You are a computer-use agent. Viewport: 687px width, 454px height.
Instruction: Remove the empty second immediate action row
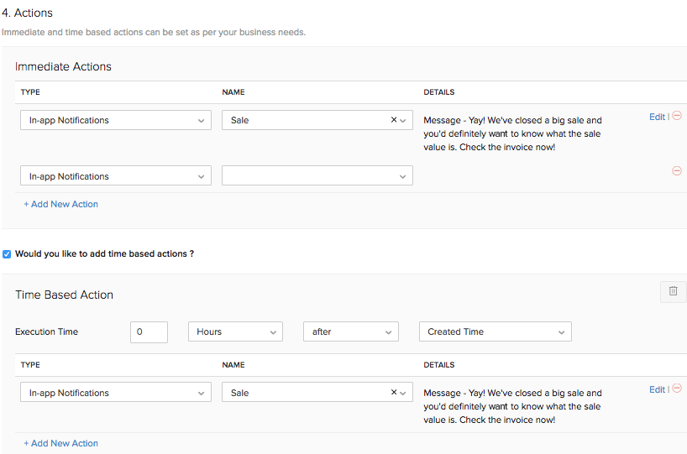point(677,171)
